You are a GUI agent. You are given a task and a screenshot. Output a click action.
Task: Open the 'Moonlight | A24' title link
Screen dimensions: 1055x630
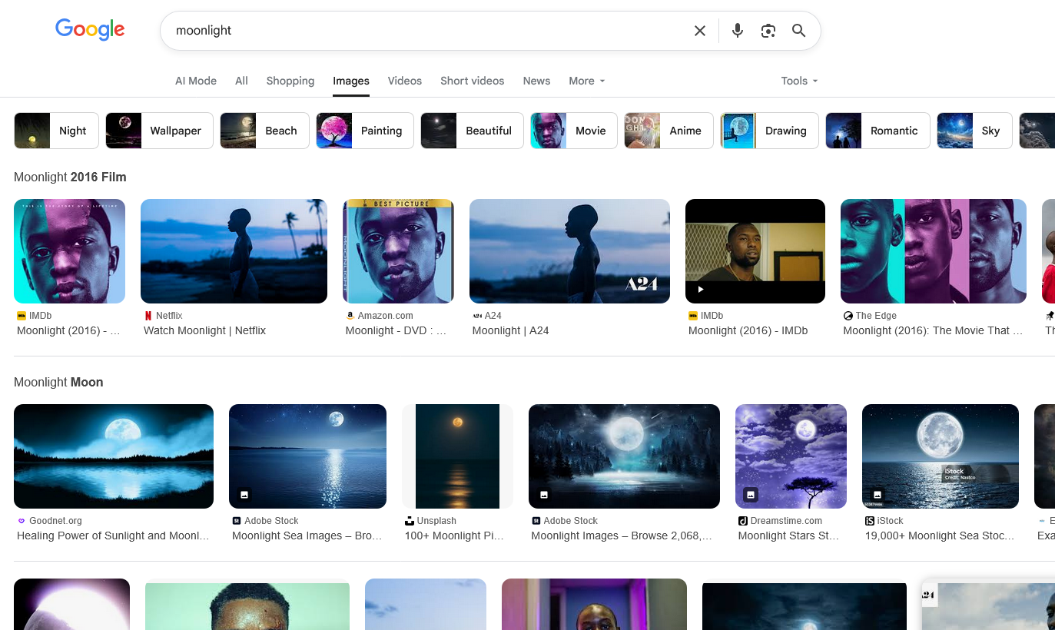(510, 330)
